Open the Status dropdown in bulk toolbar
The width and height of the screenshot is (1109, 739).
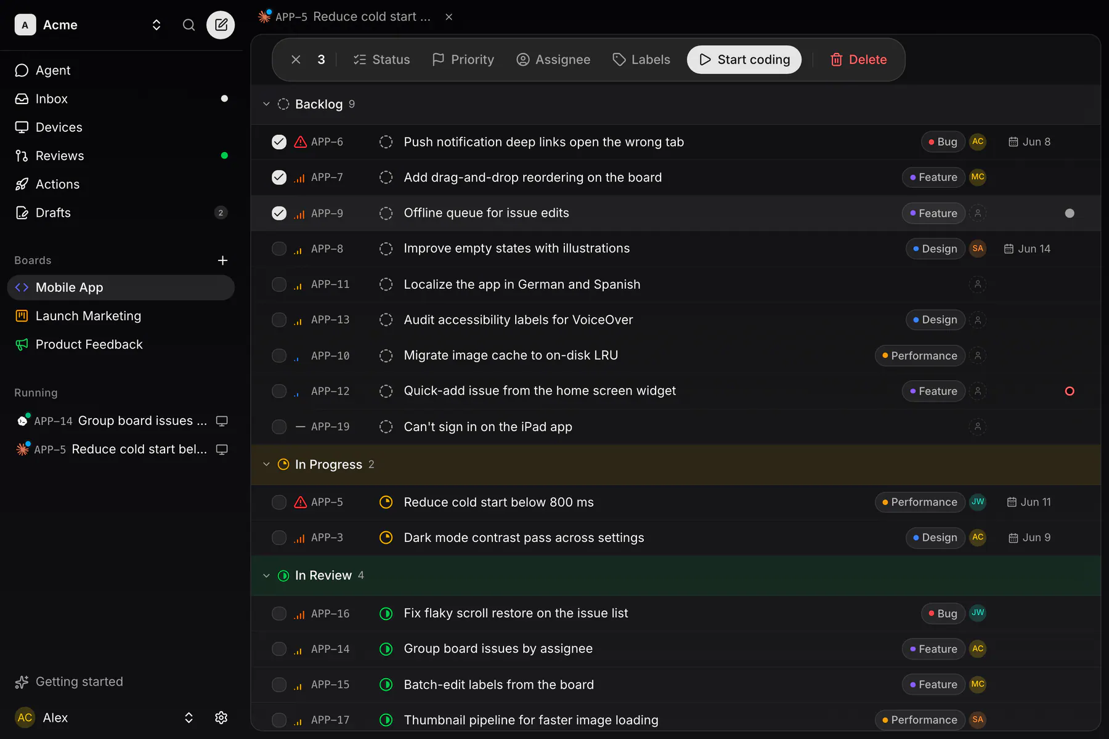(381, 60)
